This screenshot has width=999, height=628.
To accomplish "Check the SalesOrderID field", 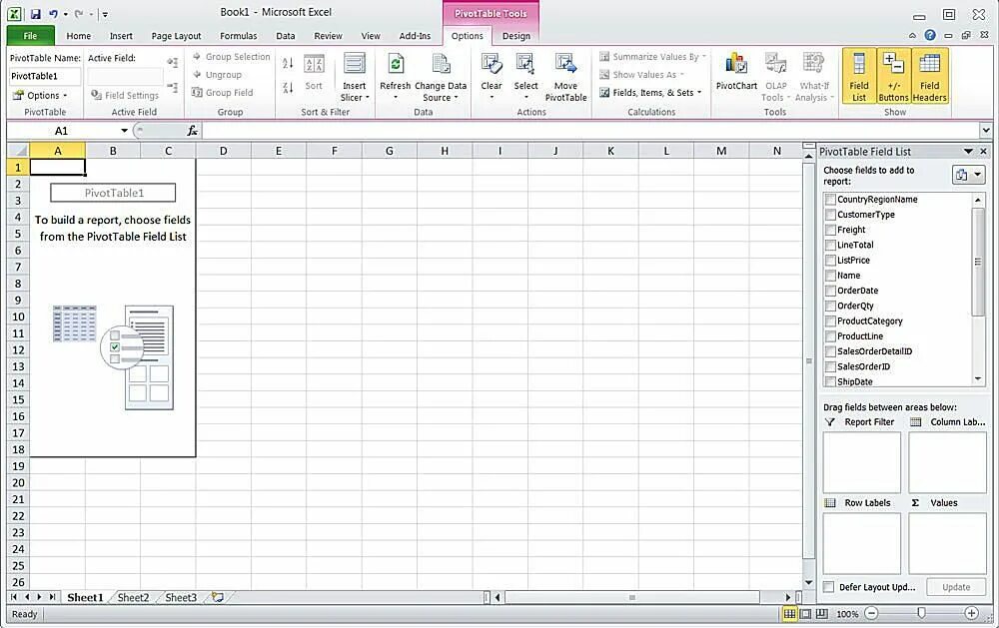I will [x=830, y=366].
